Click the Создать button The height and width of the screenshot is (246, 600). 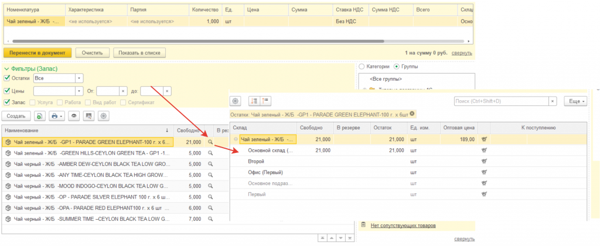tap(16, 116)
